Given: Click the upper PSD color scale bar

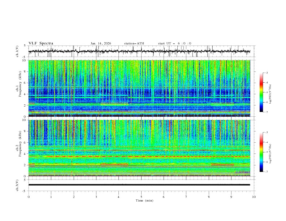Looking at the screenshot, I should pos(261,92).
